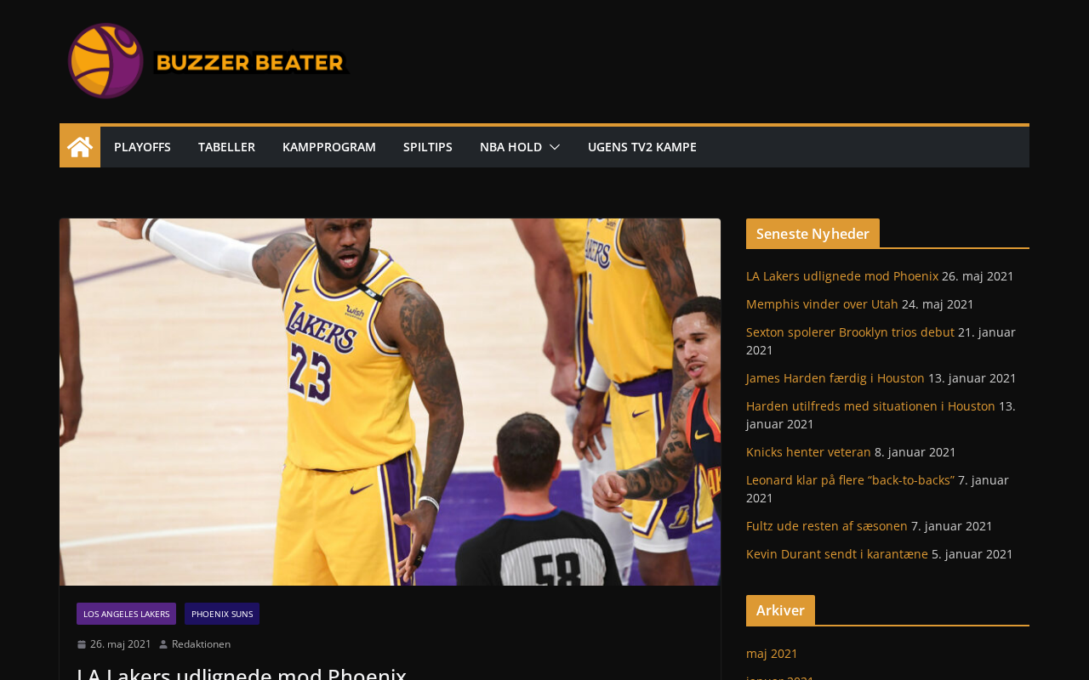The height and width of the screenshot is (680, 1089).
Task: Open 'Memphis vinder over Utah' article
Action: tap(822, 304)
